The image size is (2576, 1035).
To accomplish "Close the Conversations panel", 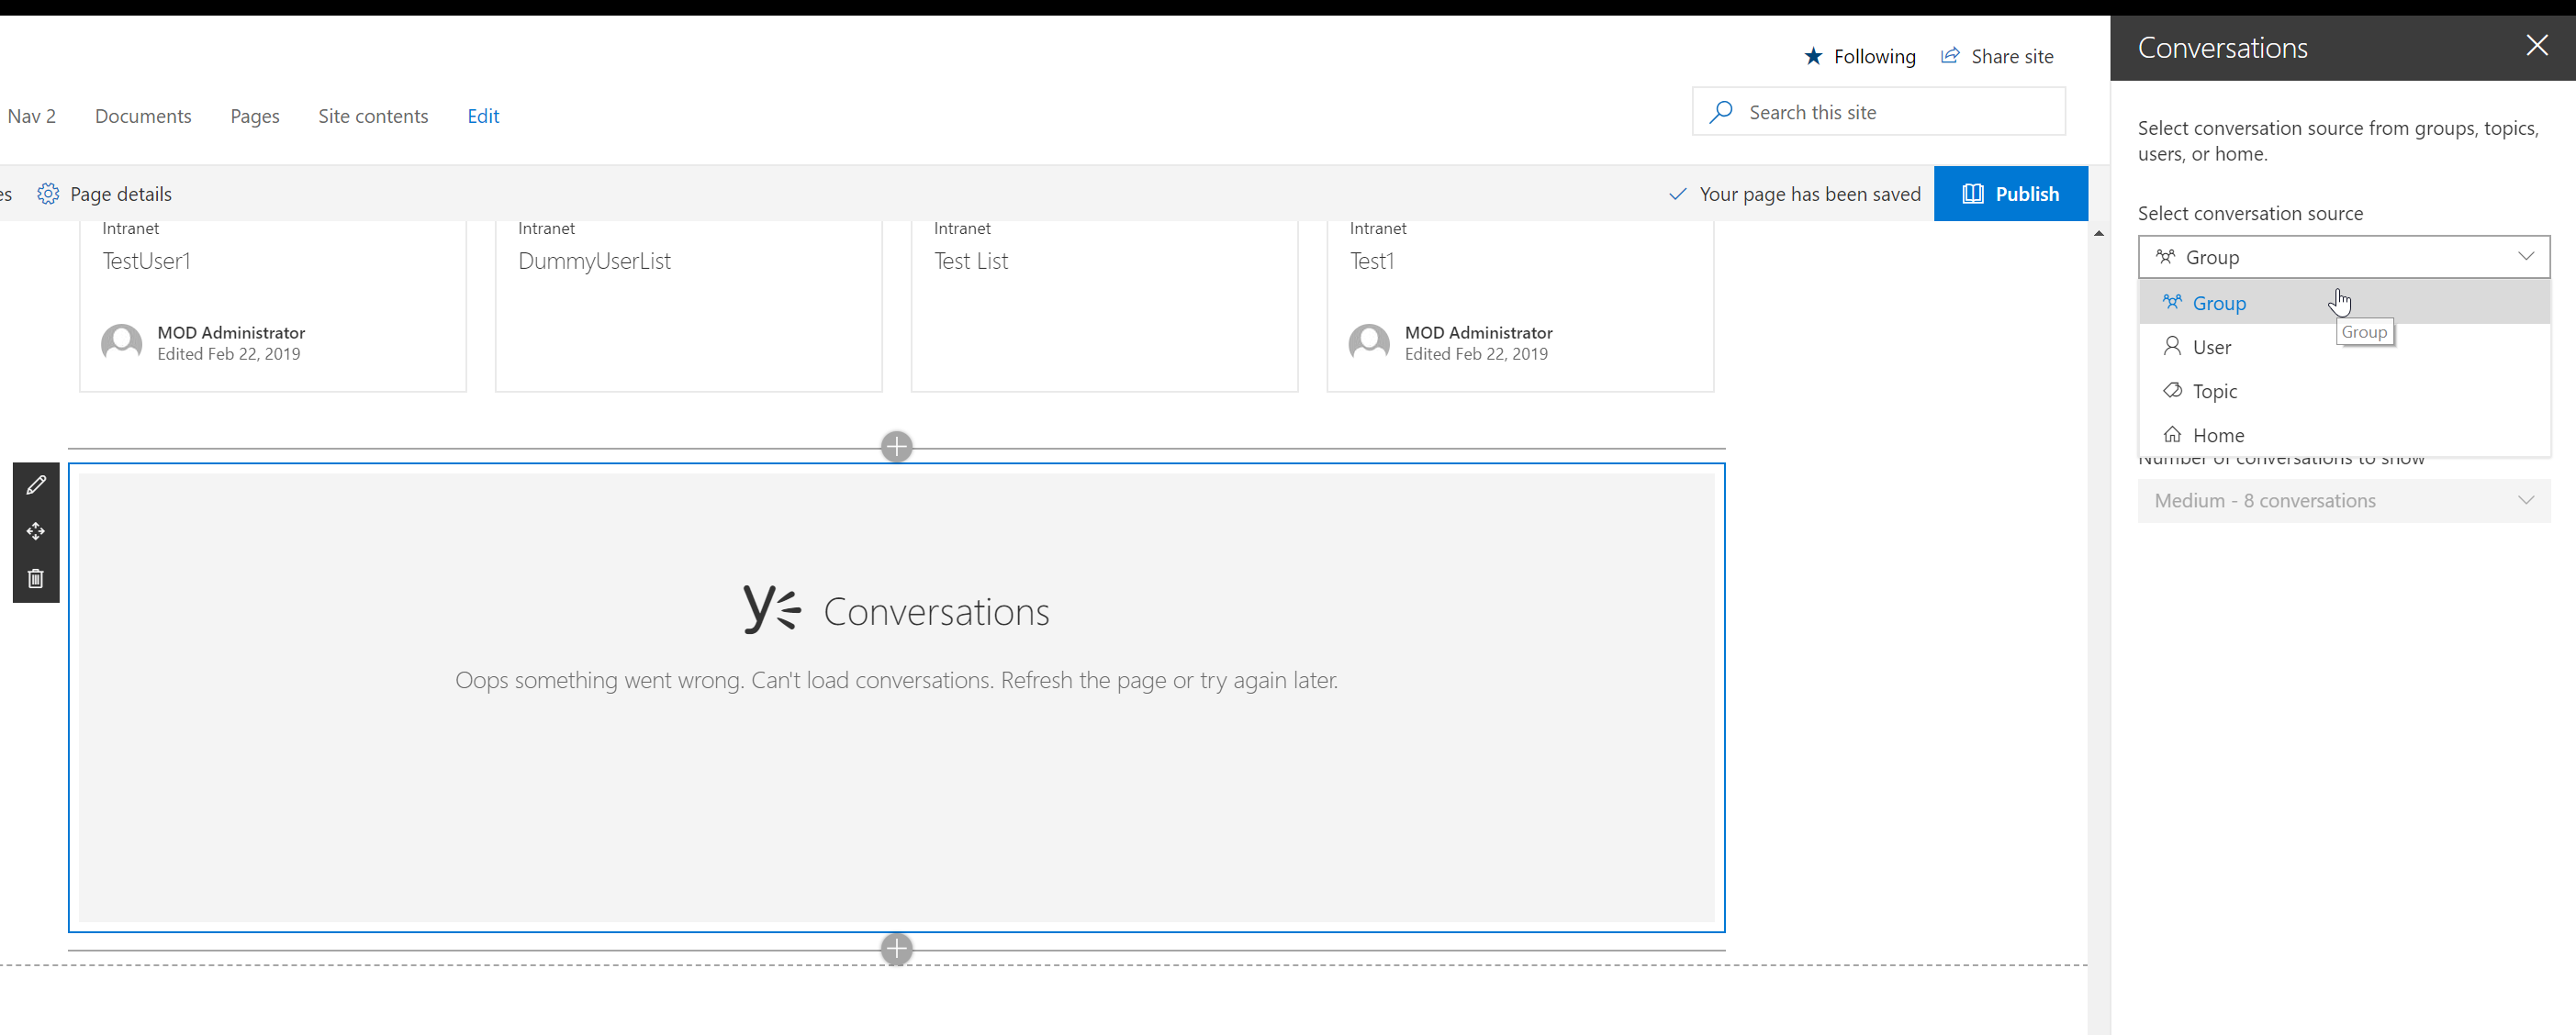I will 2538,45.
